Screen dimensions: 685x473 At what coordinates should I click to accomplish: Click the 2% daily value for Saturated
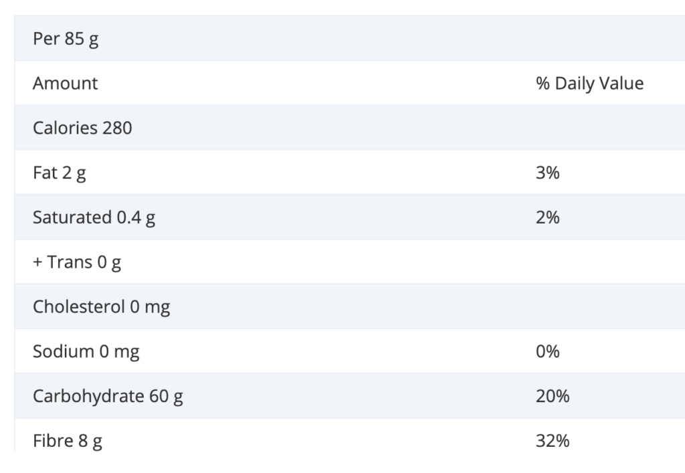click(547, 217)
